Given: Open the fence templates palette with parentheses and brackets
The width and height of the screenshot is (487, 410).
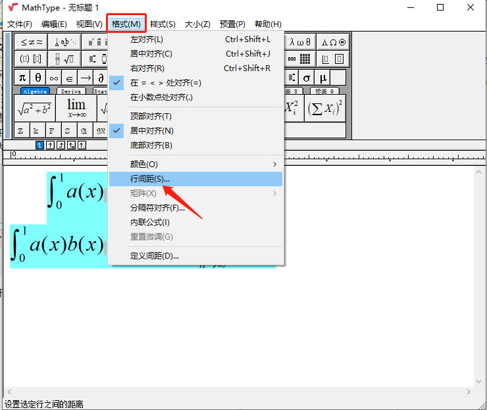Looking at the screenshot, I should pos(31,59).
